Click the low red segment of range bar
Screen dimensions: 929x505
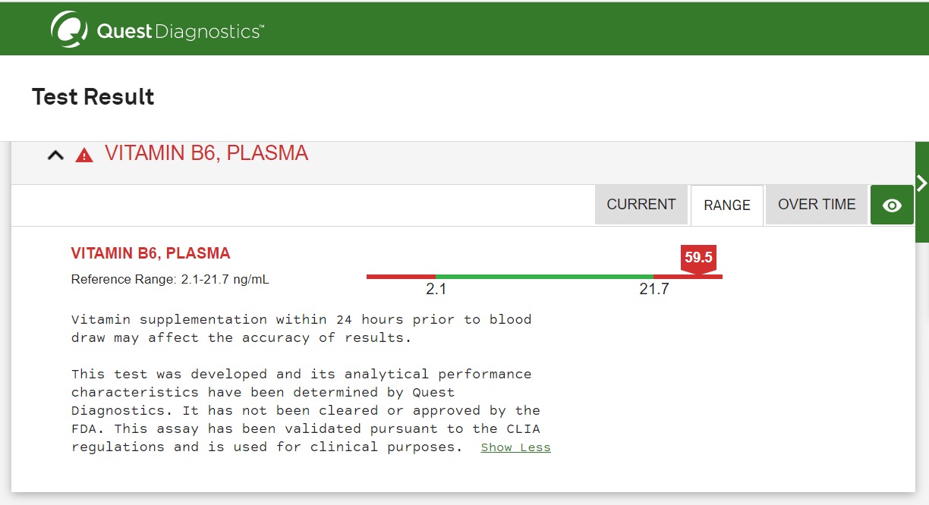[x=401, y=277]
